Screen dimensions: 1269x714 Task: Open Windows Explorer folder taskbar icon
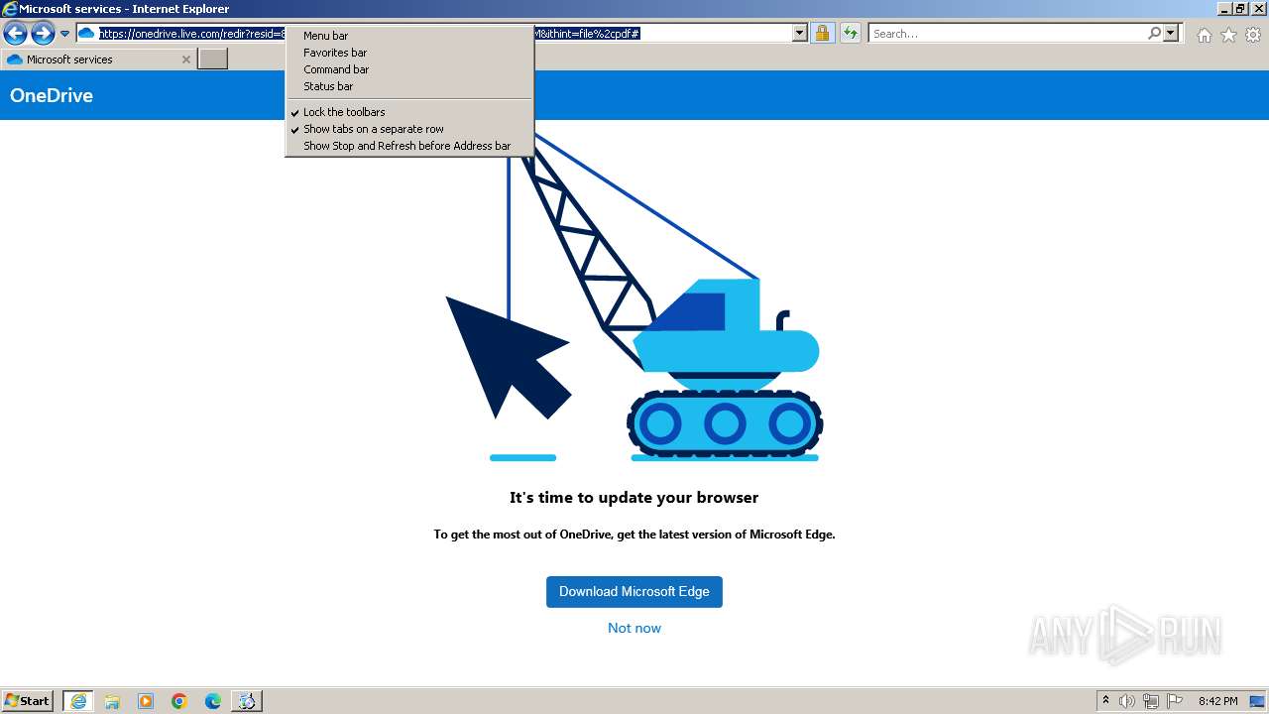coord(112,701)
